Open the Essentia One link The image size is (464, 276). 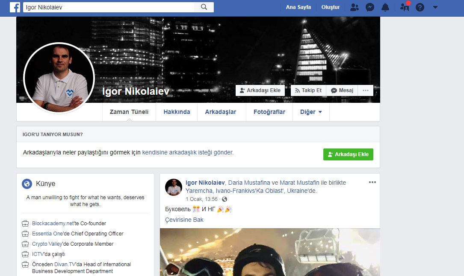point(47,233)
